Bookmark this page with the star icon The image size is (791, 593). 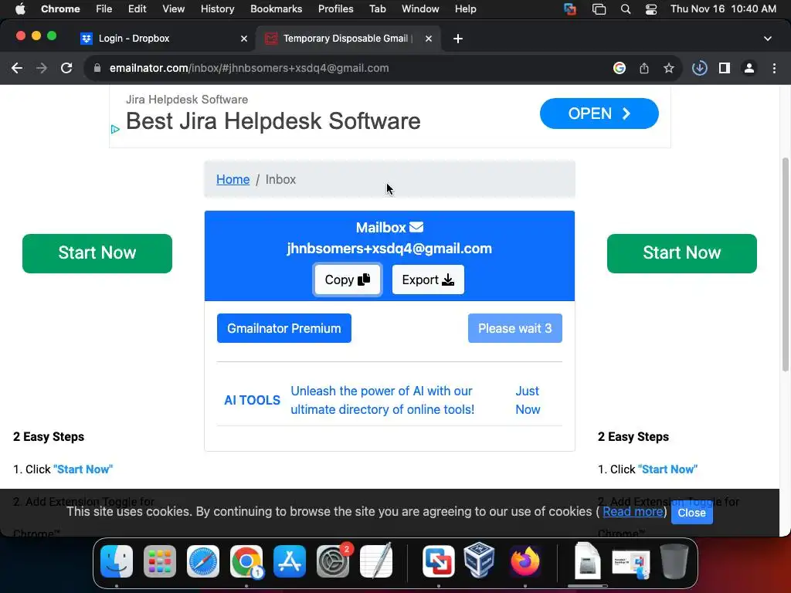click(x=669, y=68)
